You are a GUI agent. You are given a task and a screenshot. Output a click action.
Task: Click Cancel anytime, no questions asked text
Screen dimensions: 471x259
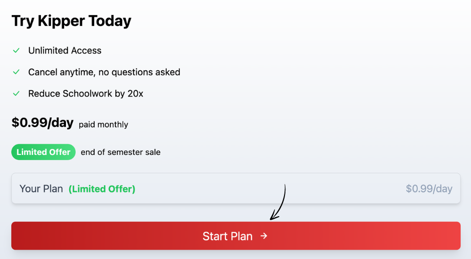click(104, 72)
